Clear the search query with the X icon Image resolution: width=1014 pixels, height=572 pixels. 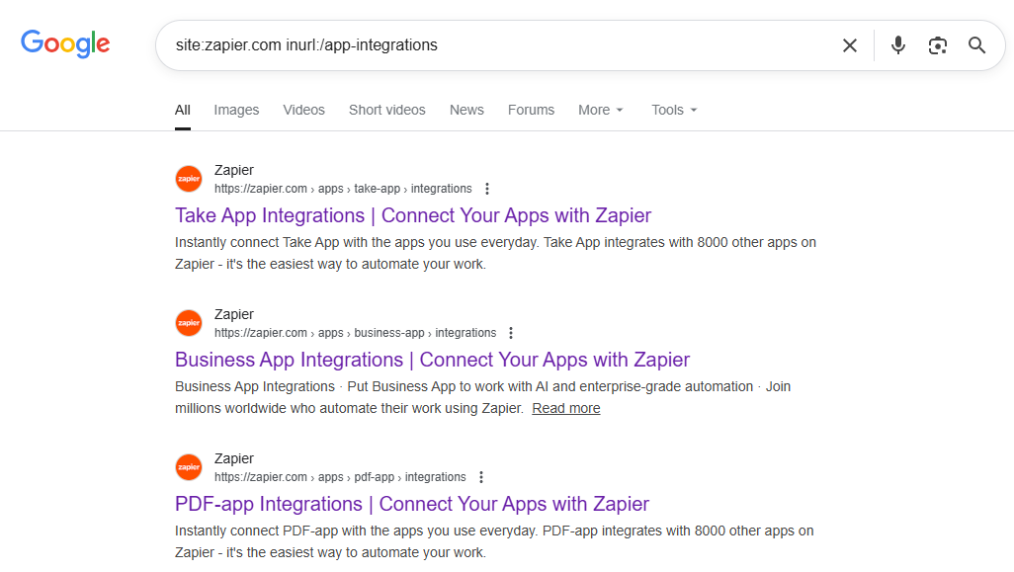point(850,45)
